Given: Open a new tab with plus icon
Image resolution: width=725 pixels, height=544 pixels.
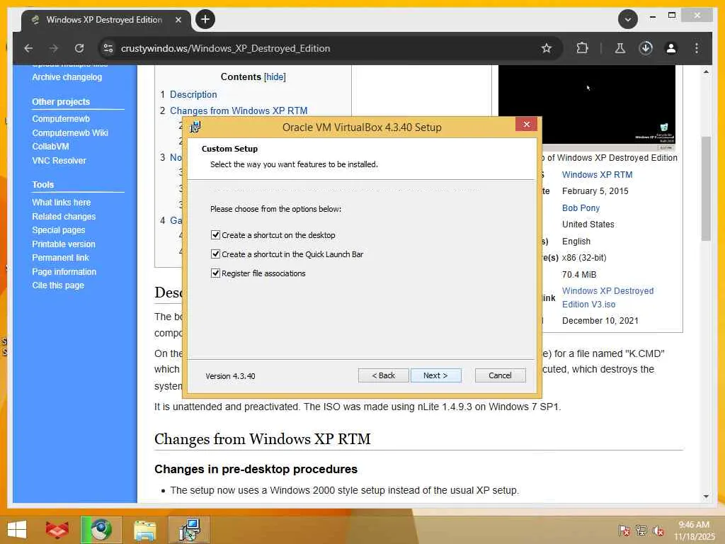Looking at the screenshot, I should (x=205, y=19).
